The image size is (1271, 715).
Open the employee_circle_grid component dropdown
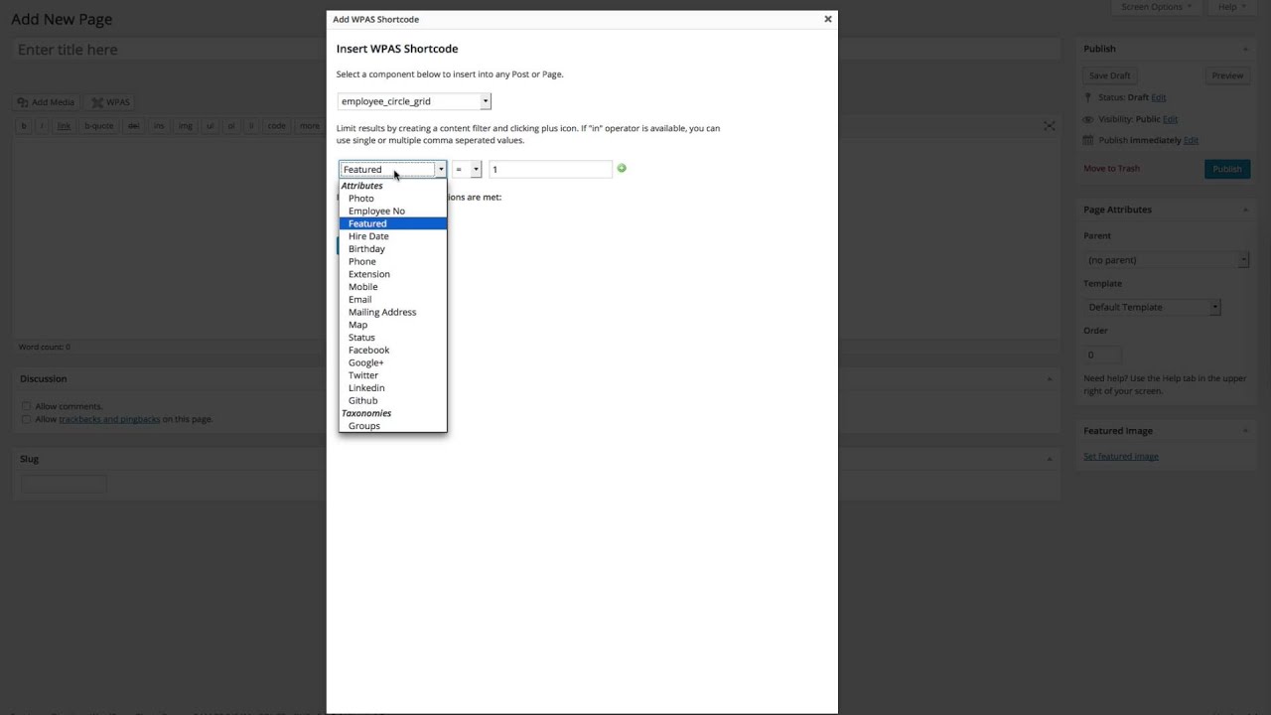coord(414,101)
